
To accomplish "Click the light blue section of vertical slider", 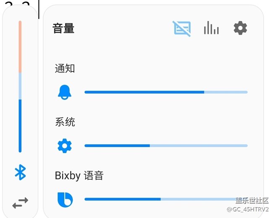I will (20, 86).
